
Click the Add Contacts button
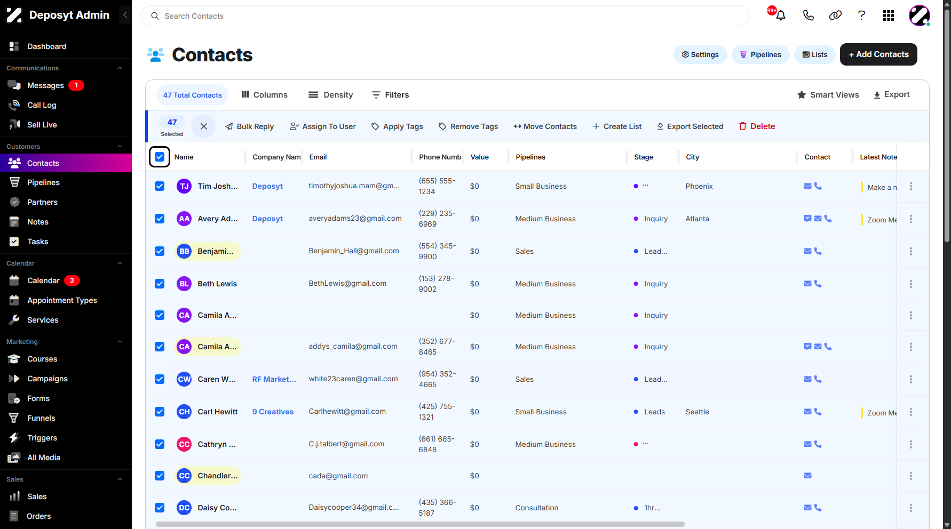coord(878,54)
